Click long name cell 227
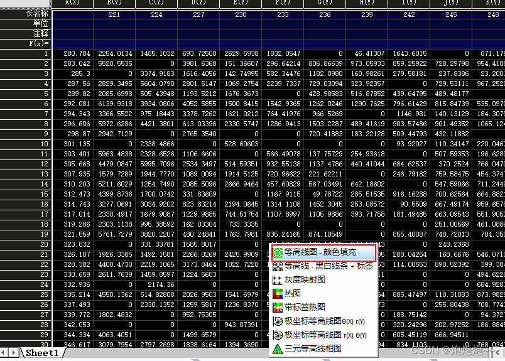Screen dimensions: 505x361 coord(198,14)
